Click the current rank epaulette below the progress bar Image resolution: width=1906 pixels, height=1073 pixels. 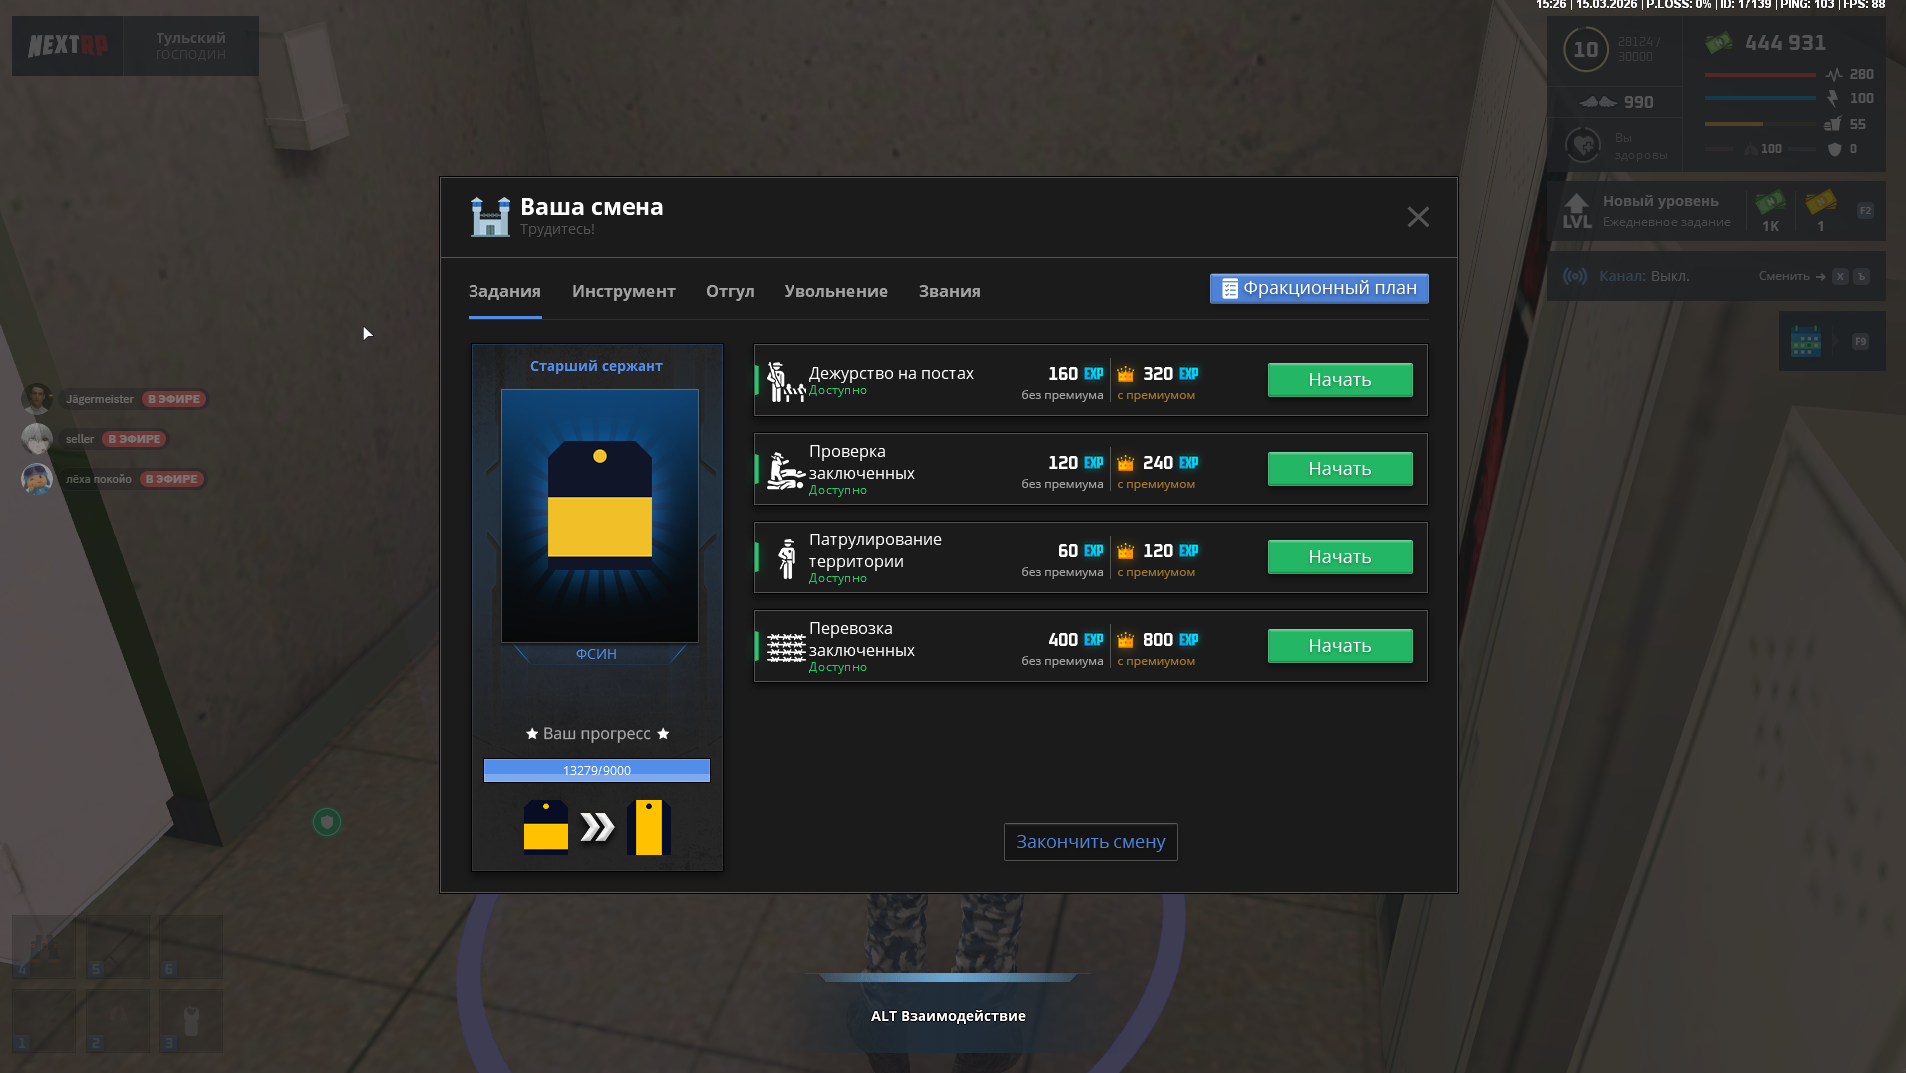(x=546, y=827)
